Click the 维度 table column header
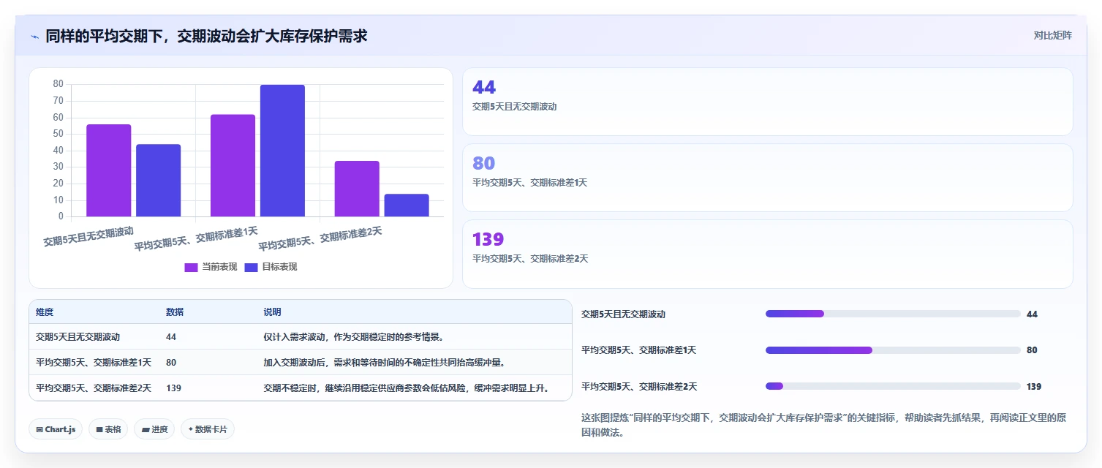Viewport: 1102px width, 468px height. [x=45, y=312]
